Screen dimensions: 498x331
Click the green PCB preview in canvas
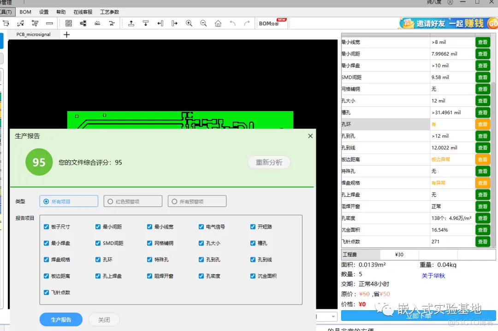[x=180, y=120]
